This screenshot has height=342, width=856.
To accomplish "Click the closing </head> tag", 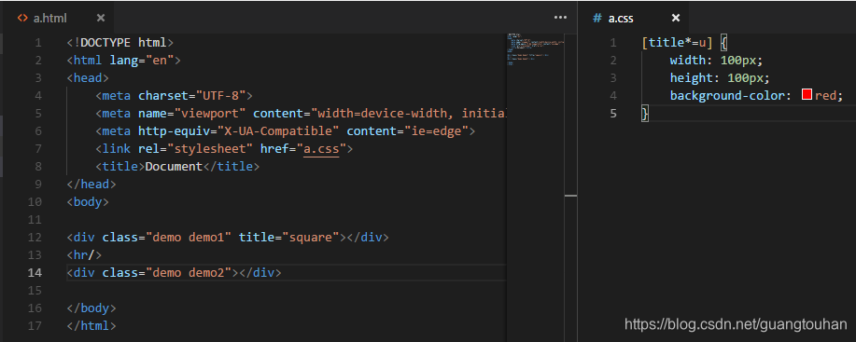I will [91, 185].
